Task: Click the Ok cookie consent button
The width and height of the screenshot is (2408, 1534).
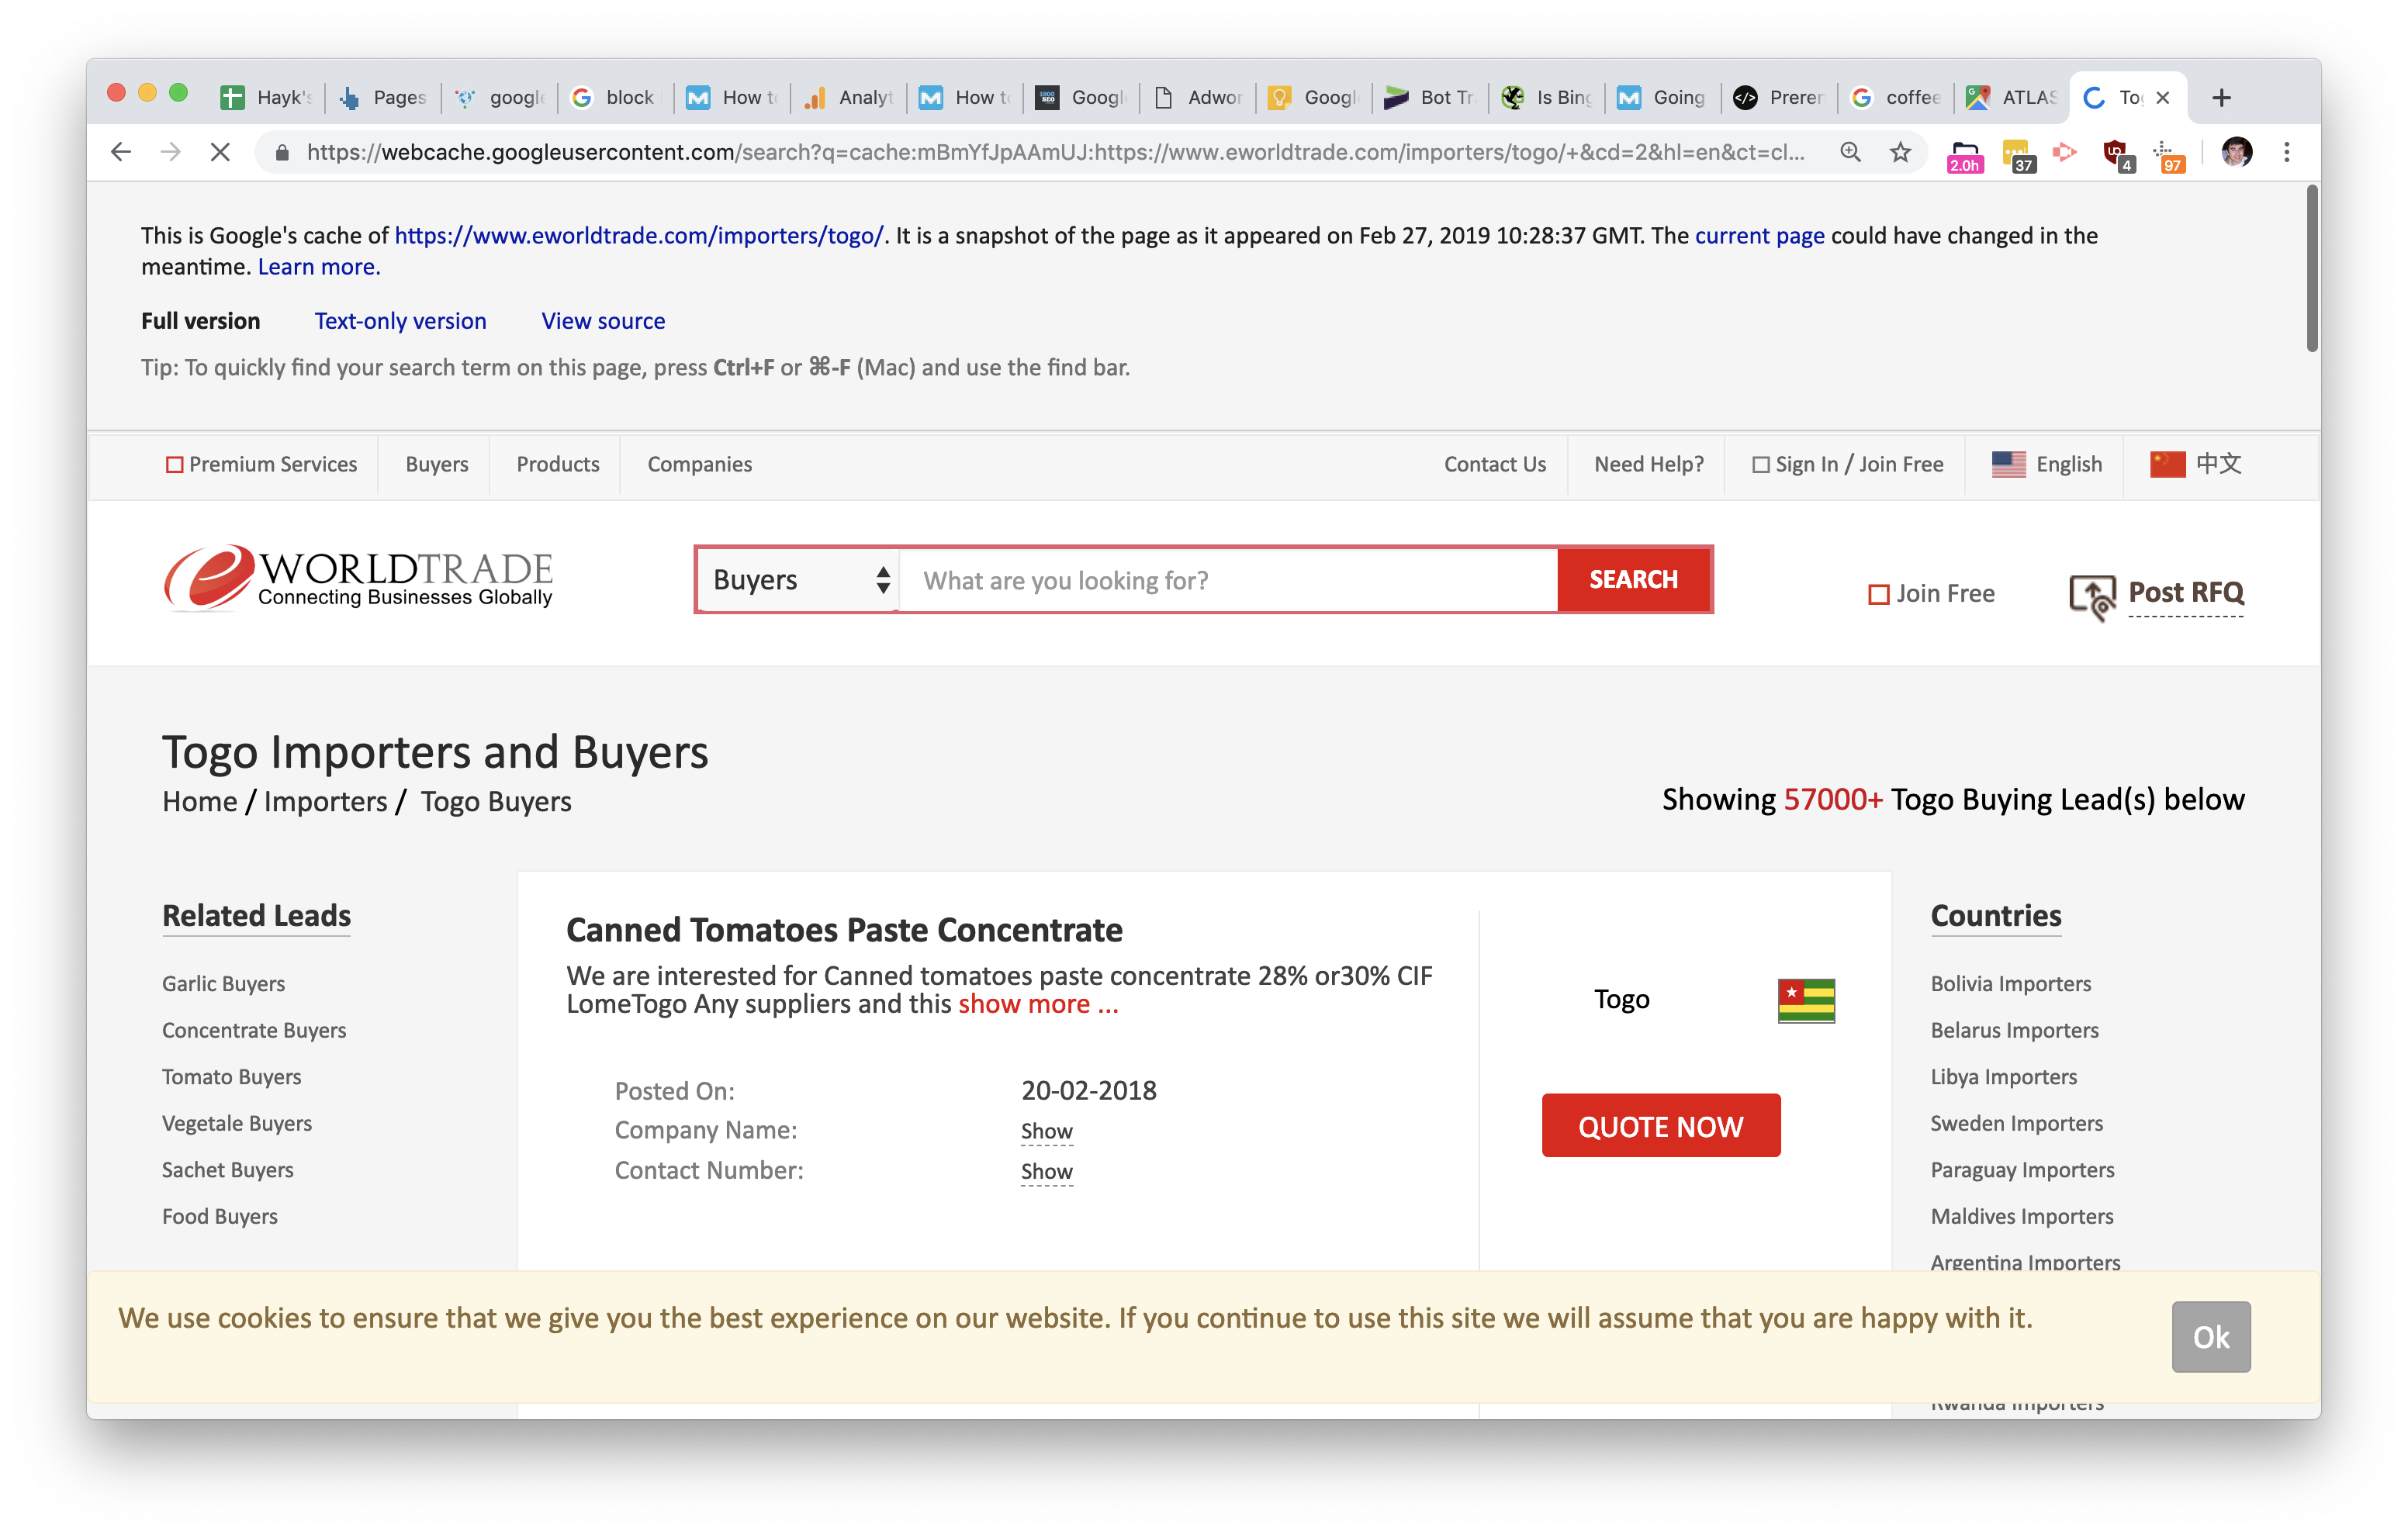Action: [x=2209, y=1335]
